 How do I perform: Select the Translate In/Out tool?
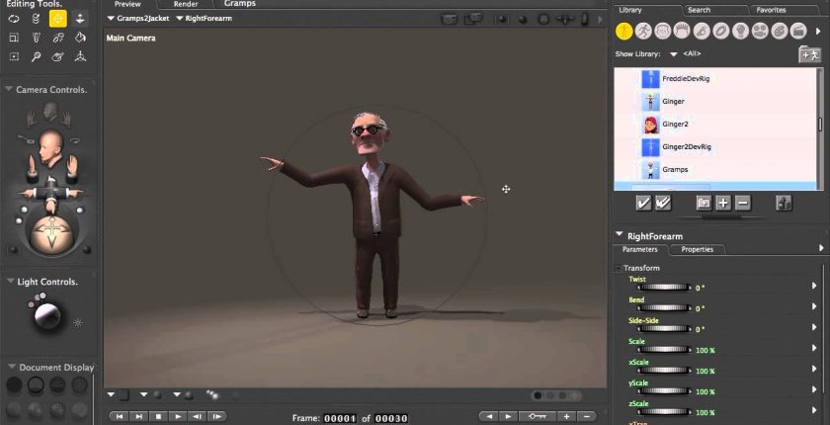point(80,19)
